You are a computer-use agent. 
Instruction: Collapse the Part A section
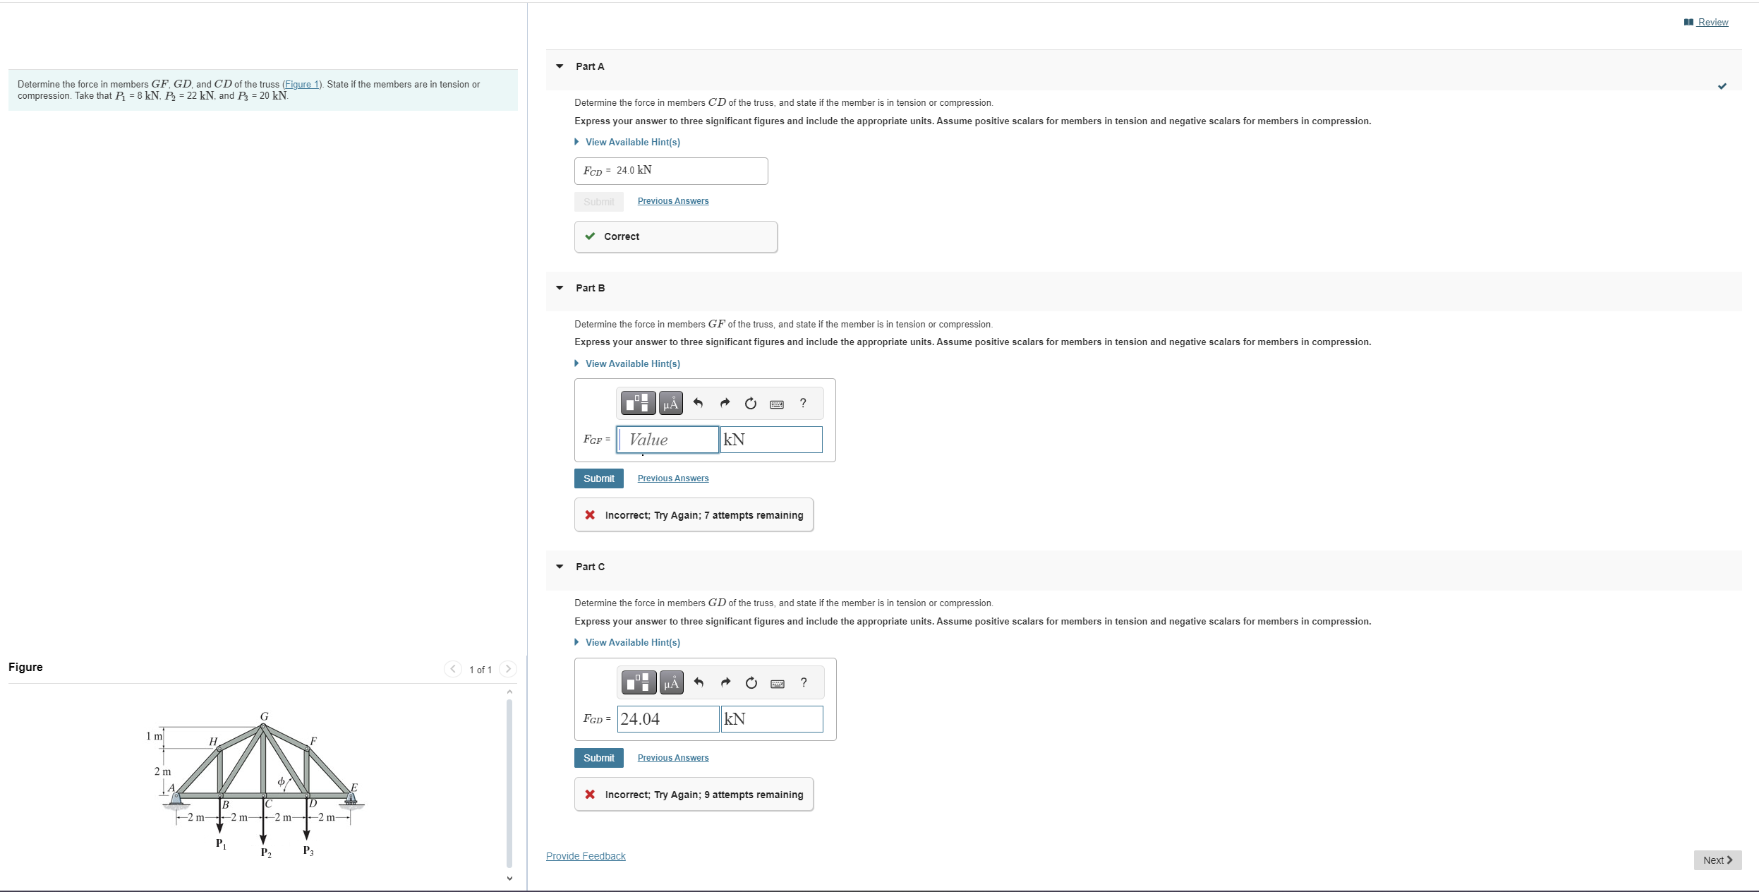click(x=560, y=66)
